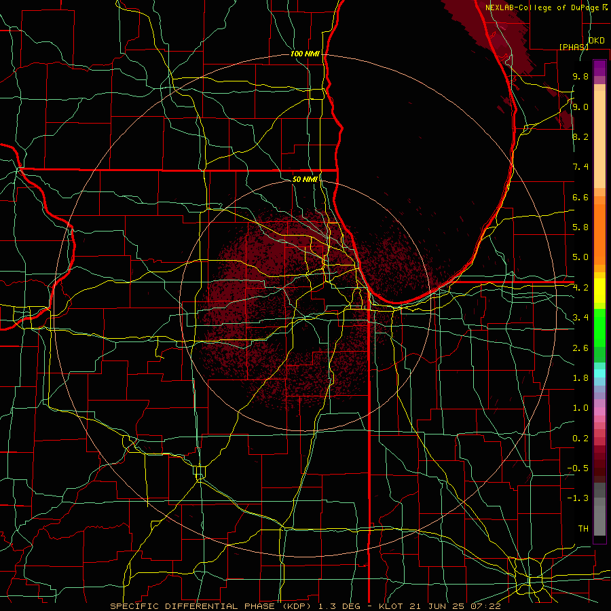Click the 1.3 DEG elevation text
The width and height of the screenshot is (611, 611).
[339, 606]
